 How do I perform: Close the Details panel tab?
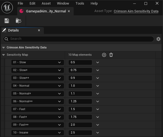[39, 30]
